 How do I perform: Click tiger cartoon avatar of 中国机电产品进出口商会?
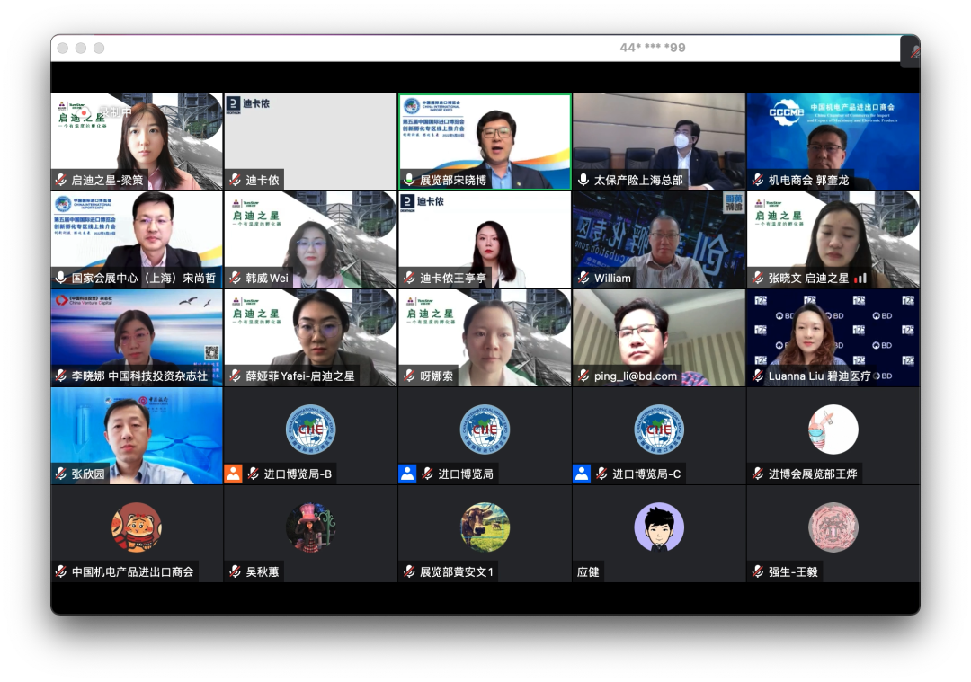pos(137,527)
